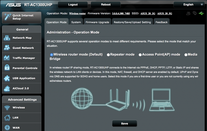207x131 pixels.
Task: Click the Wireless router operation mode link
Action: pos(77,13)
